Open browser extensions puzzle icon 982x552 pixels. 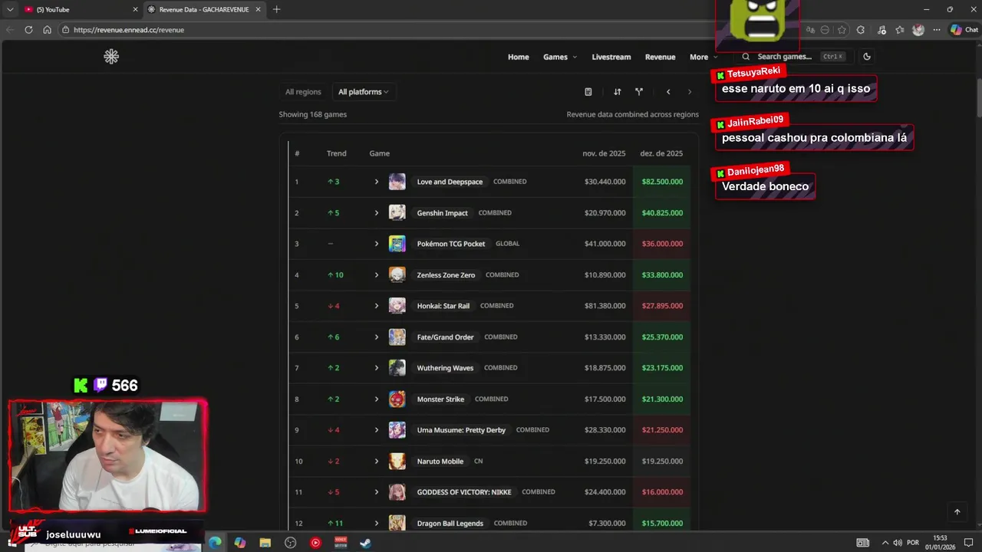click(x=861, y=30)
